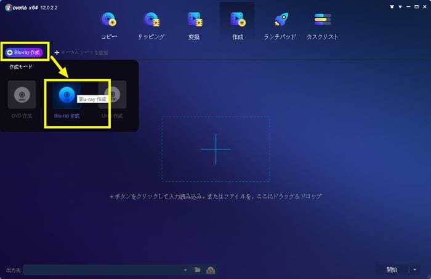Expand the arrow next to 開始

(x=415, y=270)
